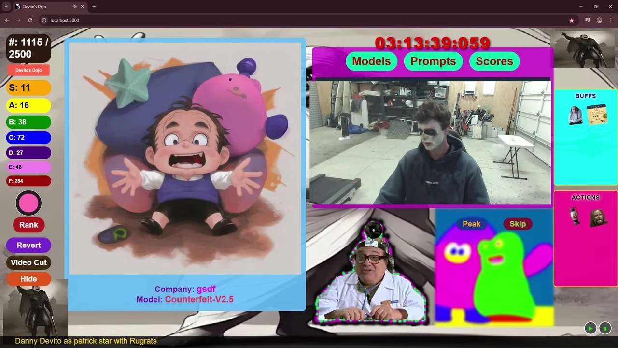Image resolution: width=618 pixels, height=348 pixels.
Task: Mute the Devito's Dojo tab audio
Action: click(x=74, y=7)
